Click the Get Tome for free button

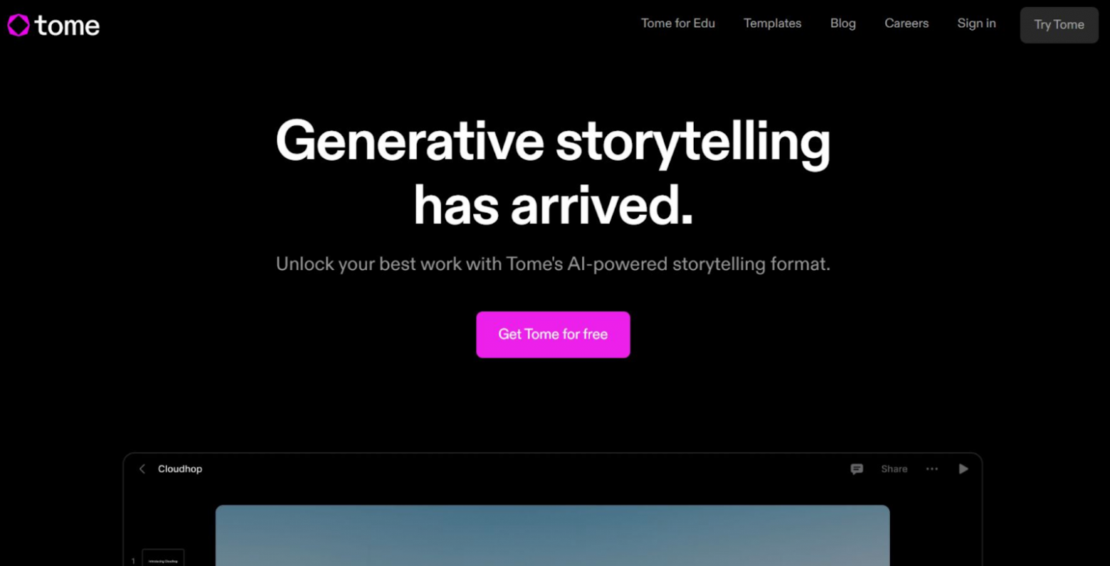[x=553, y=334]
